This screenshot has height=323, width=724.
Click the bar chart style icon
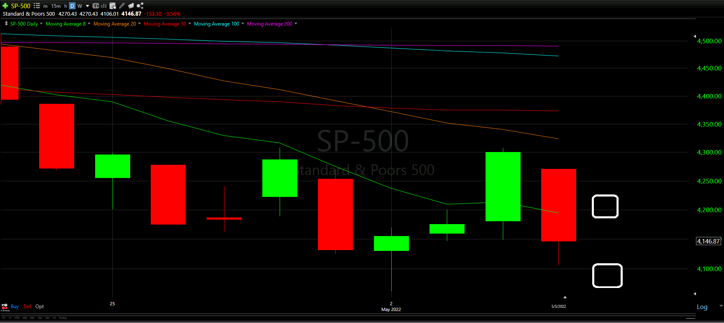tap(104, 6)
